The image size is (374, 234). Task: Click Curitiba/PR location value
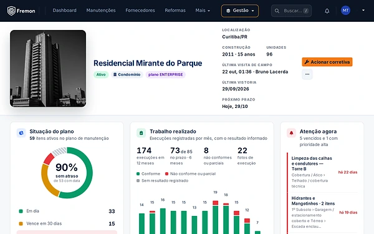click(x=234, y=37)
